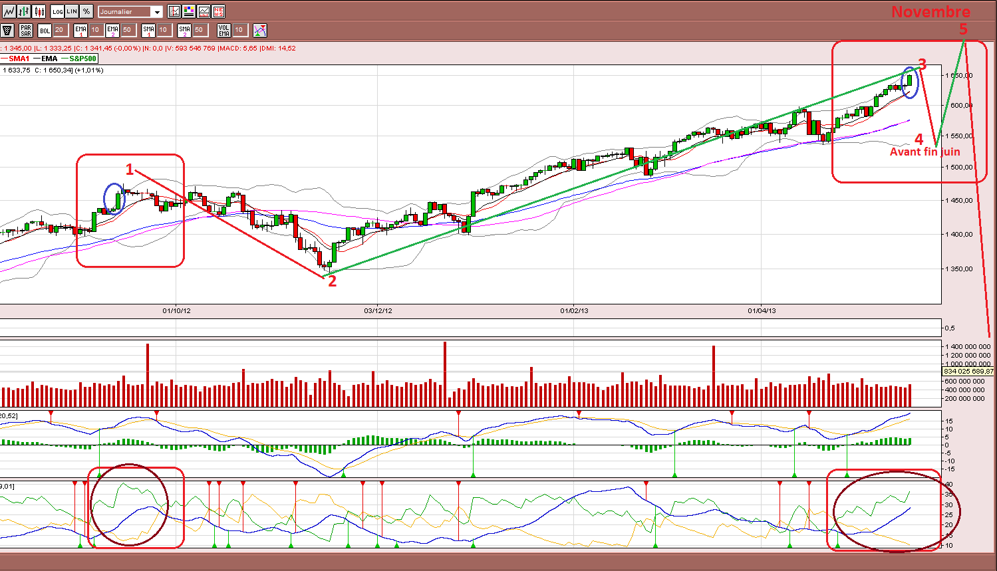Switch to the line chart display
The height and width of the screenshot is (571, 997).
pos(9,11)
